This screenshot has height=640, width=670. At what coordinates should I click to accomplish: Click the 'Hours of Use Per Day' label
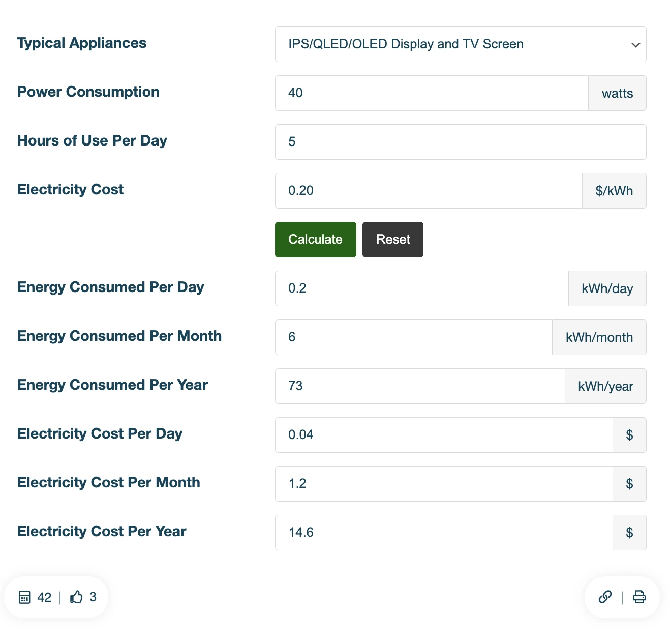(92, 141)
